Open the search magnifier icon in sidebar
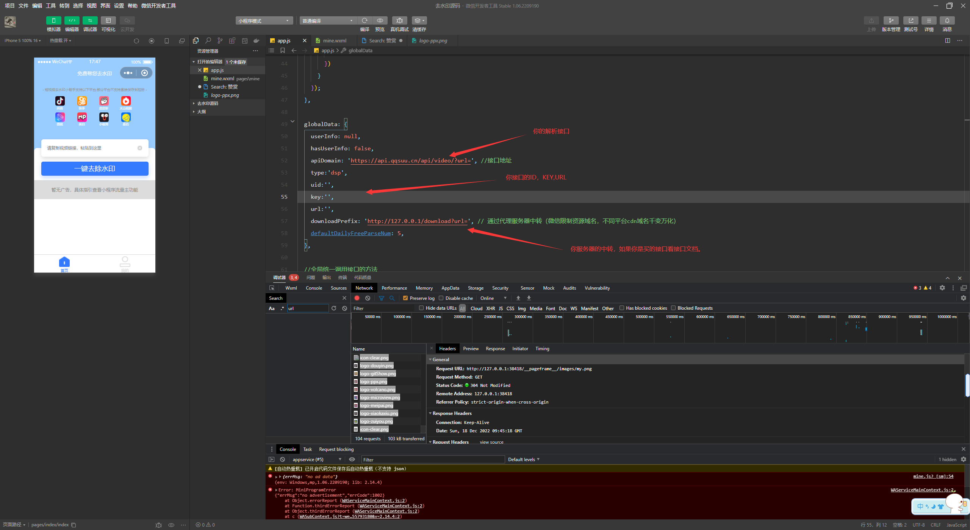The height and width of the screenshot is (530, 970). click(208, 41)
